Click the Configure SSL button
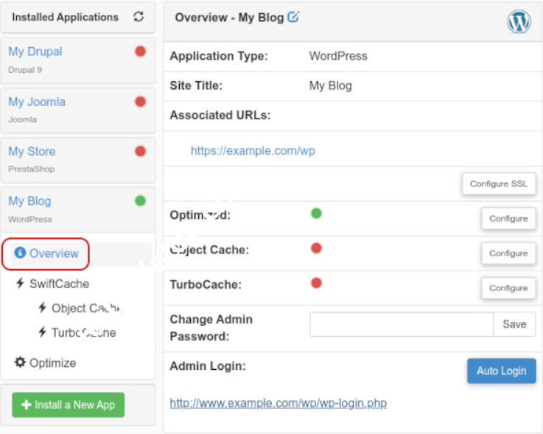The image size is (543, 434). click(499, 183)
